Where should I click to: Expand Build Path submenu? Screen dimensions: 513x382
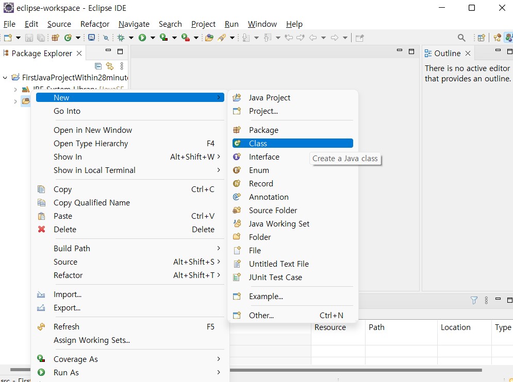click(130, 249)
